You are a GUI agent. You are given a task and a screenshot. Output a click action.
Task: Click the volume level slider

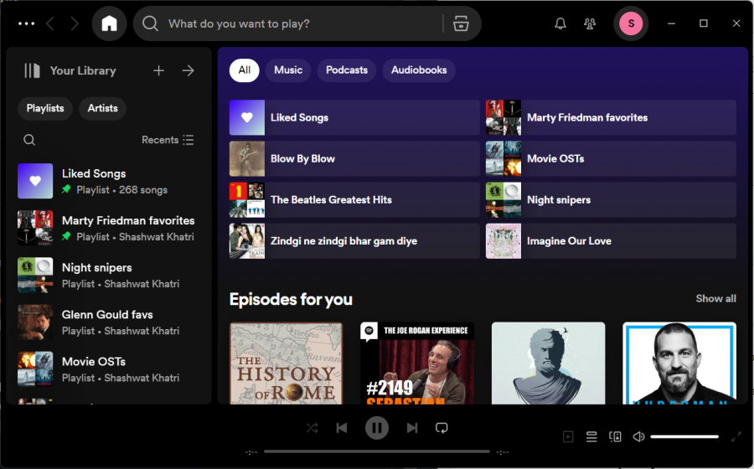click(684, 436)
